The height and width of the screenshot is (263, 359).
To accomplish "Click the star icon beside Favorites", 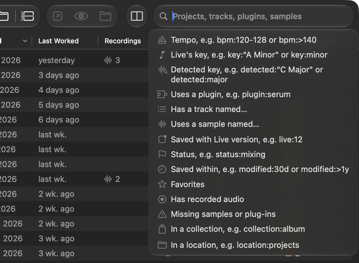I will click(x=162, y=184).
